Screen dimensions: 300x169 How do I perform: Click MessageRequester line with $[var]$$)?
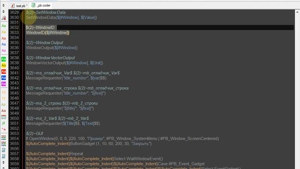click(x=66, y=78)
